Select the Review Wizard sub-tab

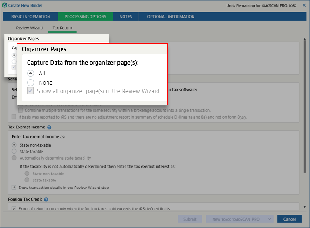coord(29,28)
